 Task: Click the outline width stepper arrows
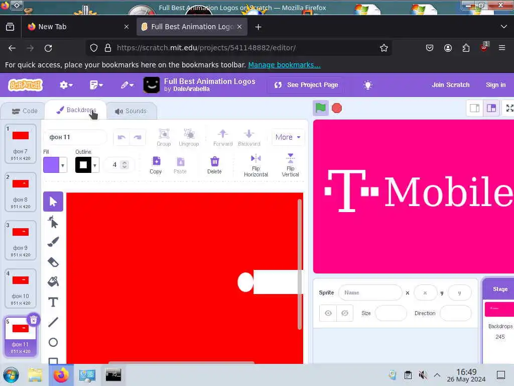coord(124,165)
